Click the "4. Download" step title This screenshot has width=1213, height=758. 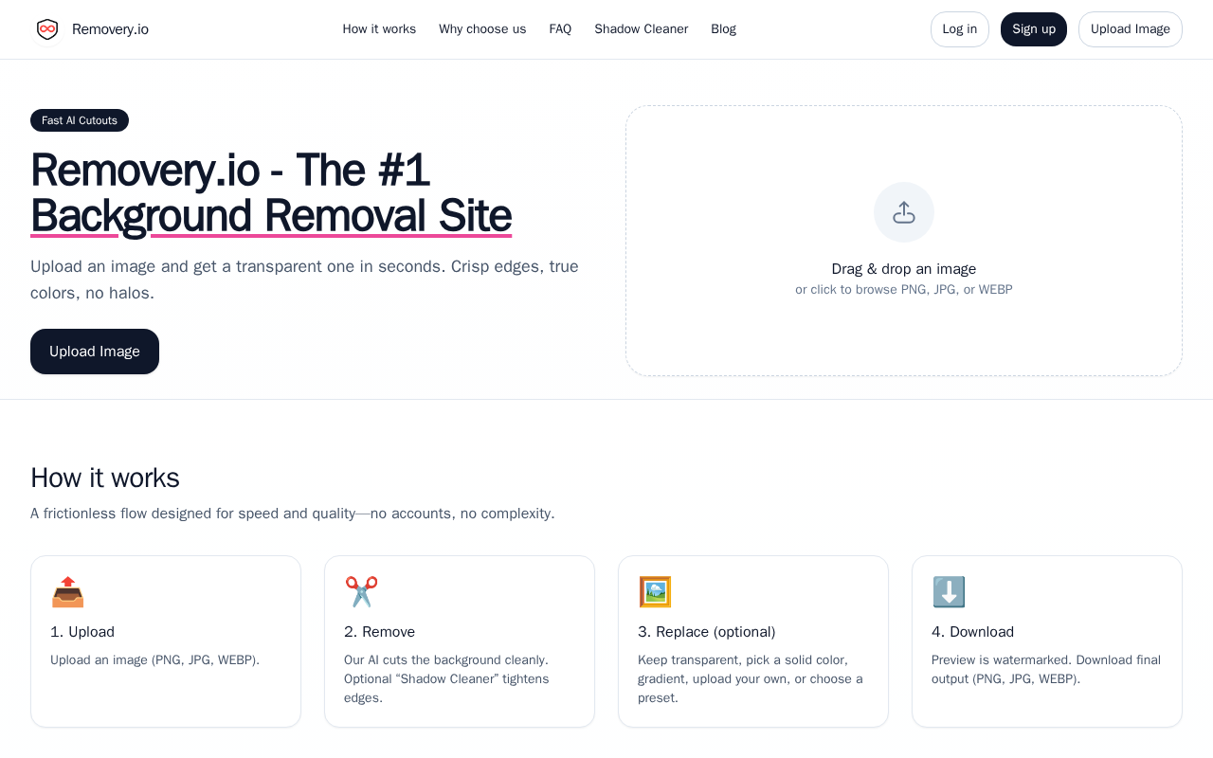972,632
